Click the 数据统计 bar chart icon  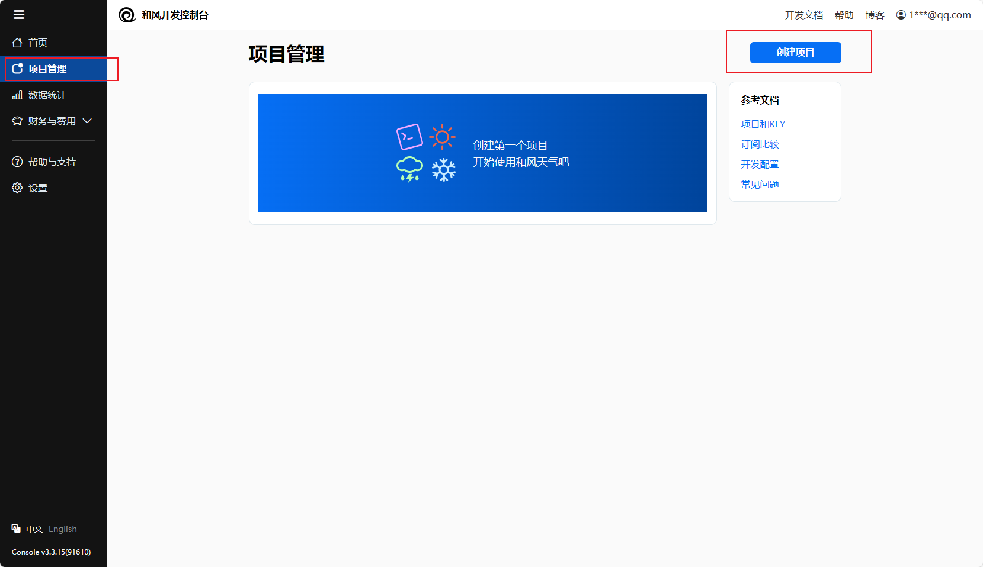(x=17, y=95)
